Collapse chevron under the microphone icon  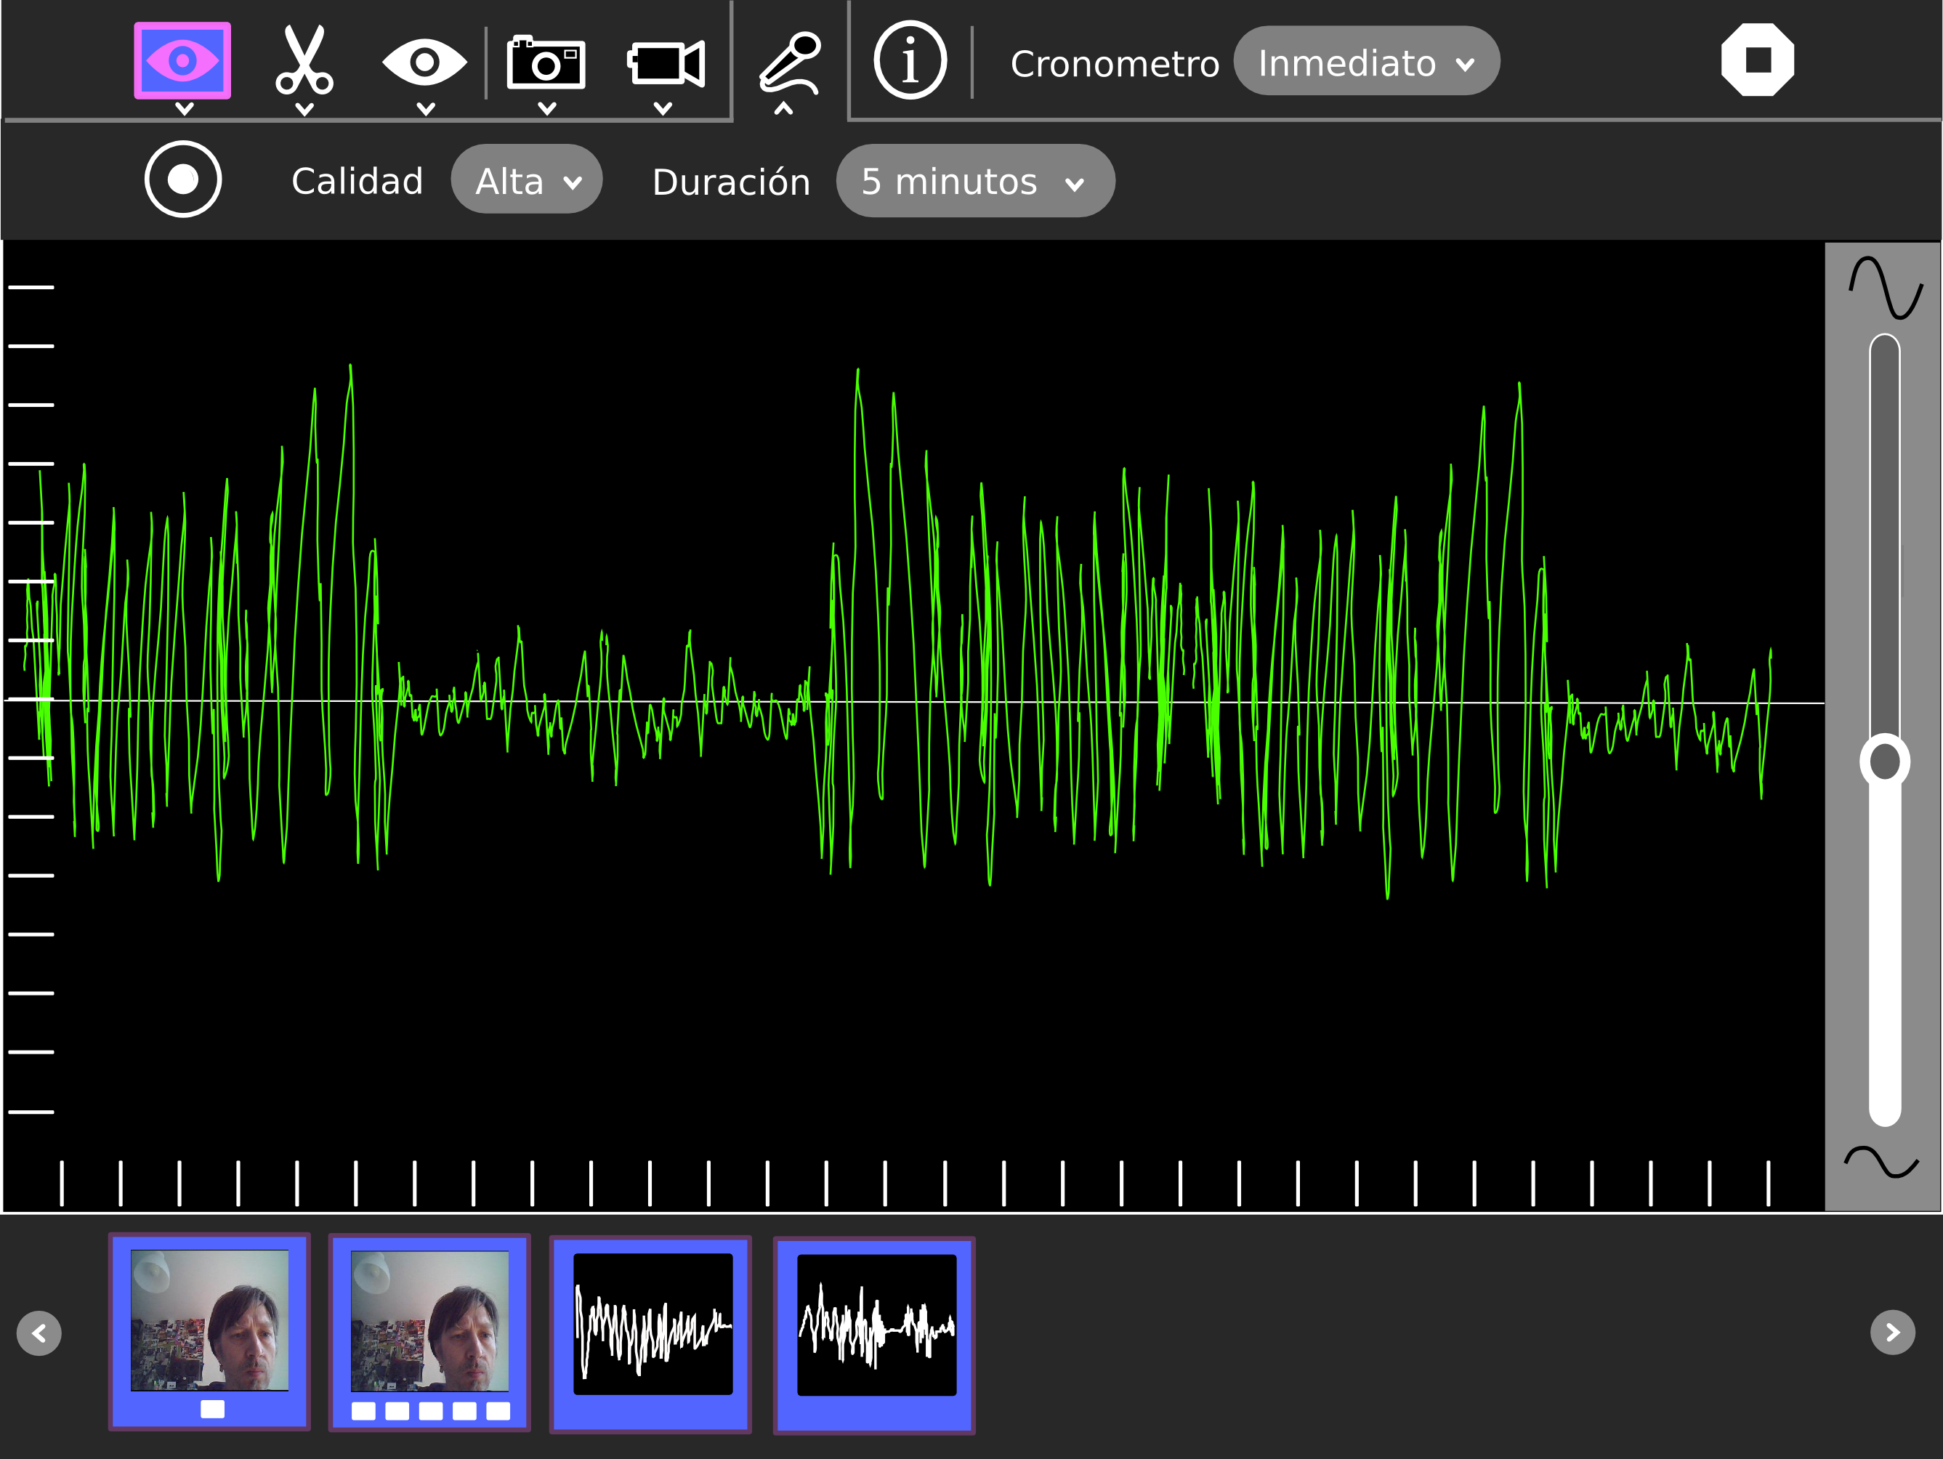pos(783,109)
